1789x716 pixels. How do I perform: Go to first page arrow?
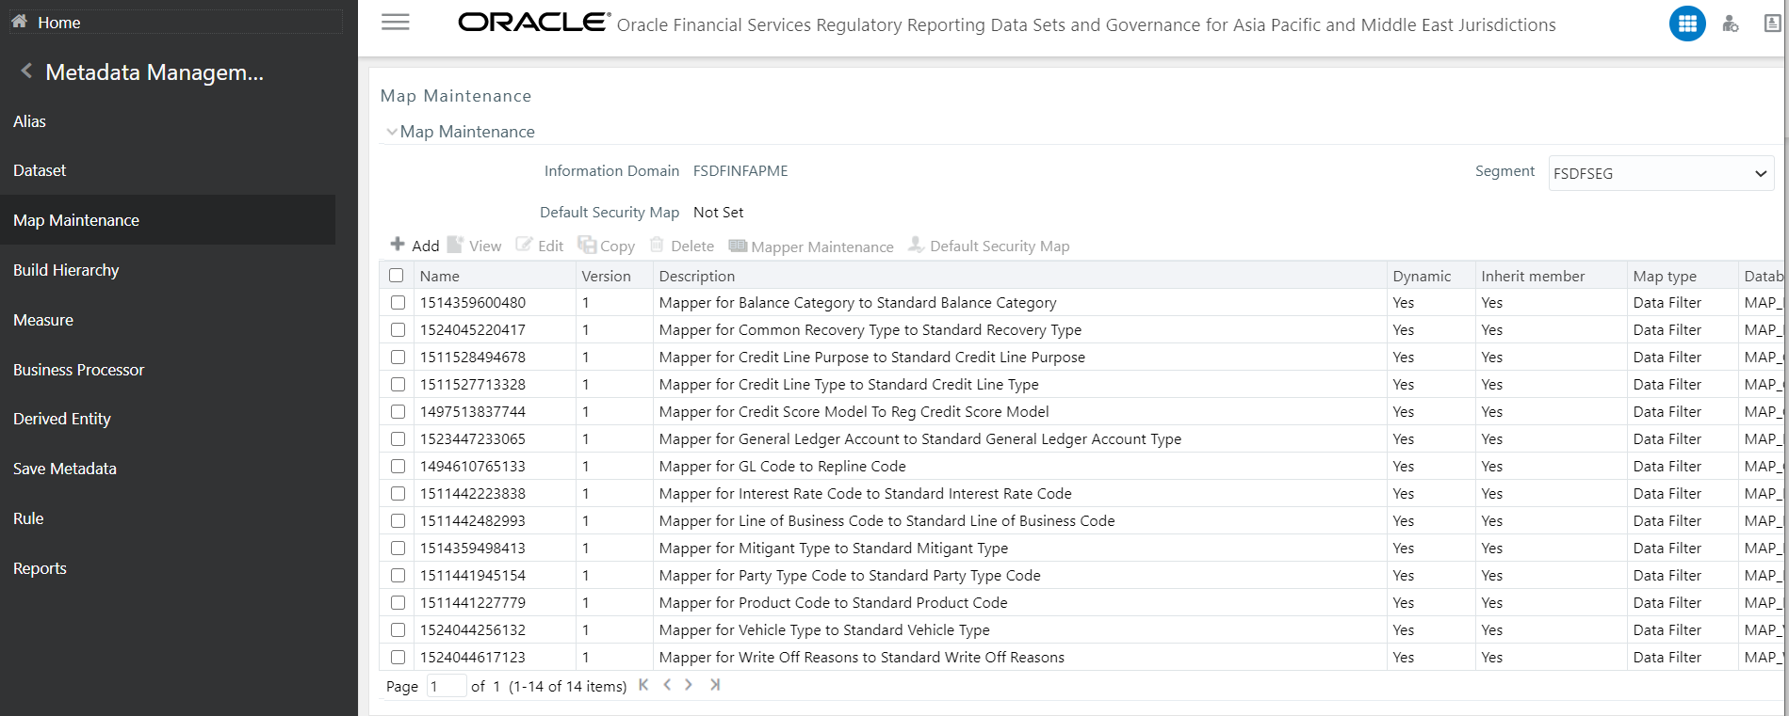pyautogui.click(x=643, y=685)
